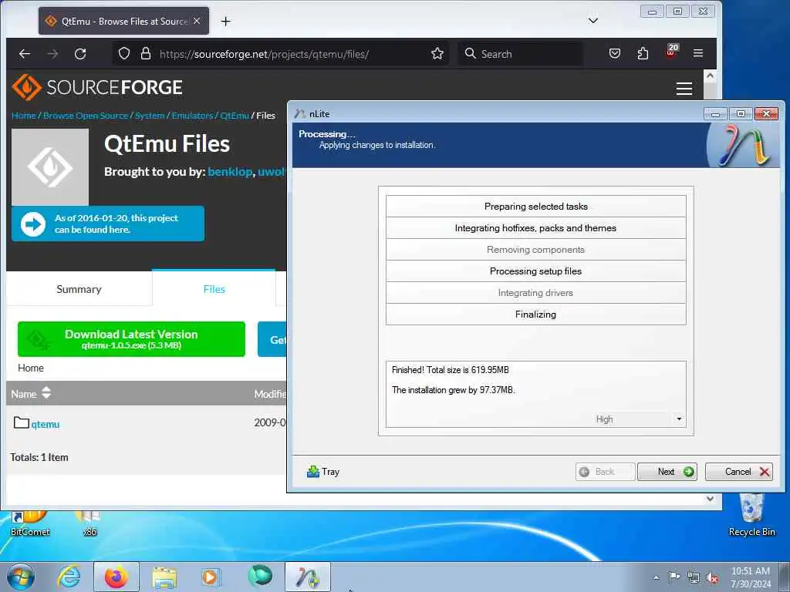Open the network tray icon
Viewport: 790px width, 592px height.
[x=694, y=577]
